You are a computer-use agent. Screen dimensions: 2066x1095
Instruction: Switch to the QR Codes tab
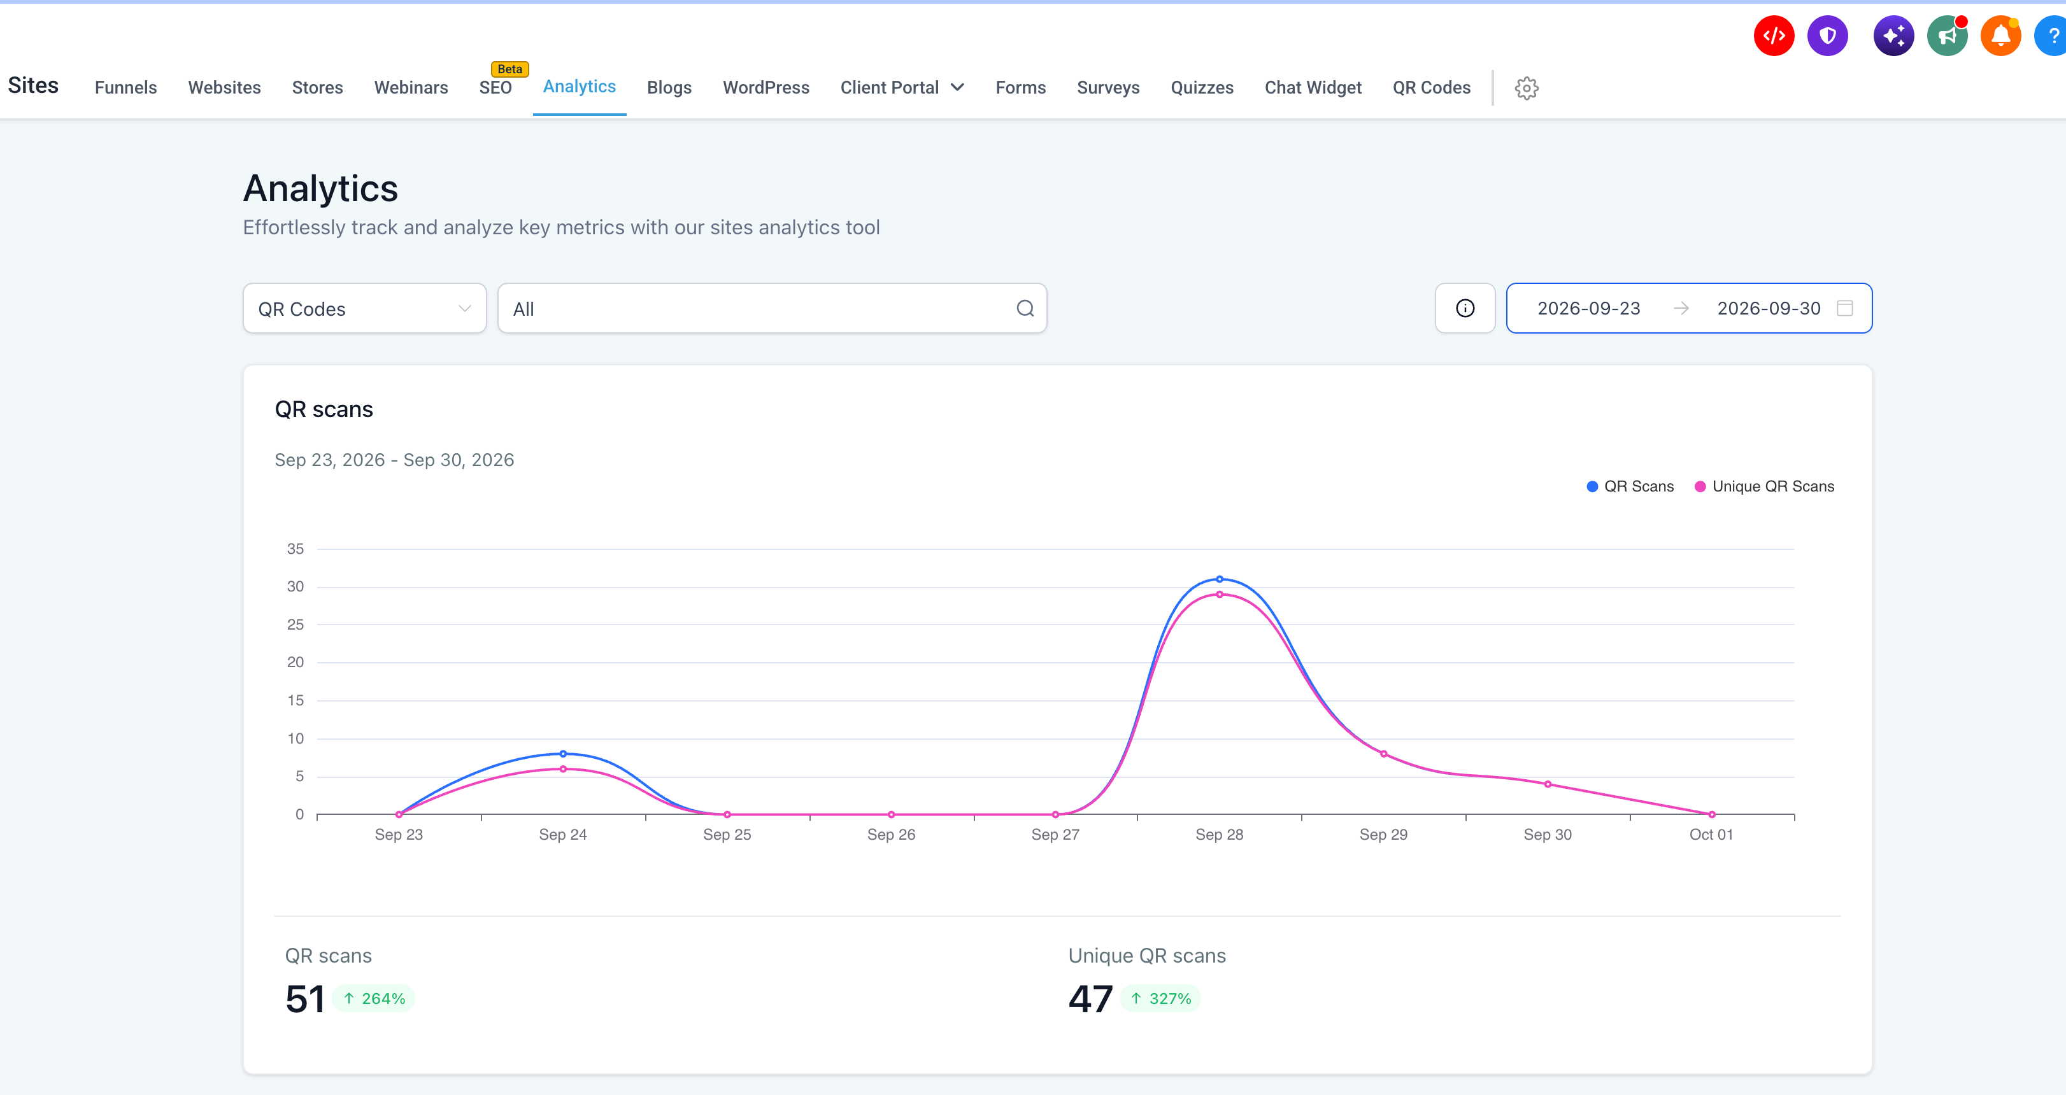(x=1431, y=87)
